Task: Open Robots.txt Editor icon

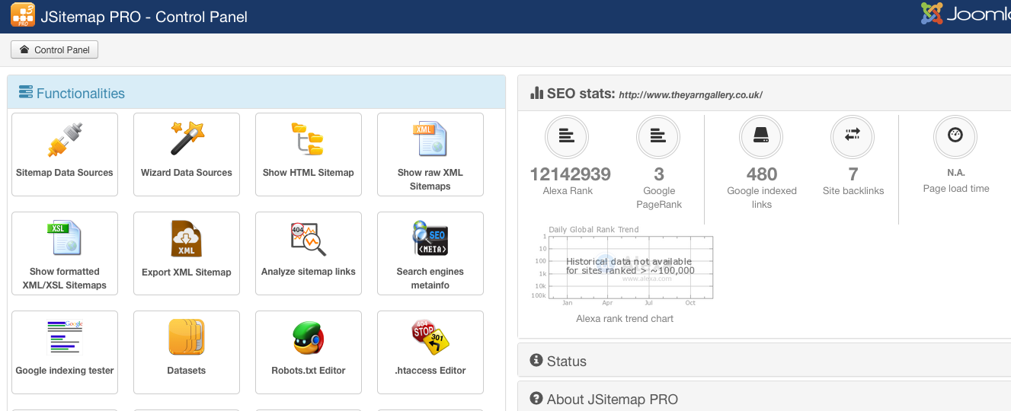Action: pos(309,337)
